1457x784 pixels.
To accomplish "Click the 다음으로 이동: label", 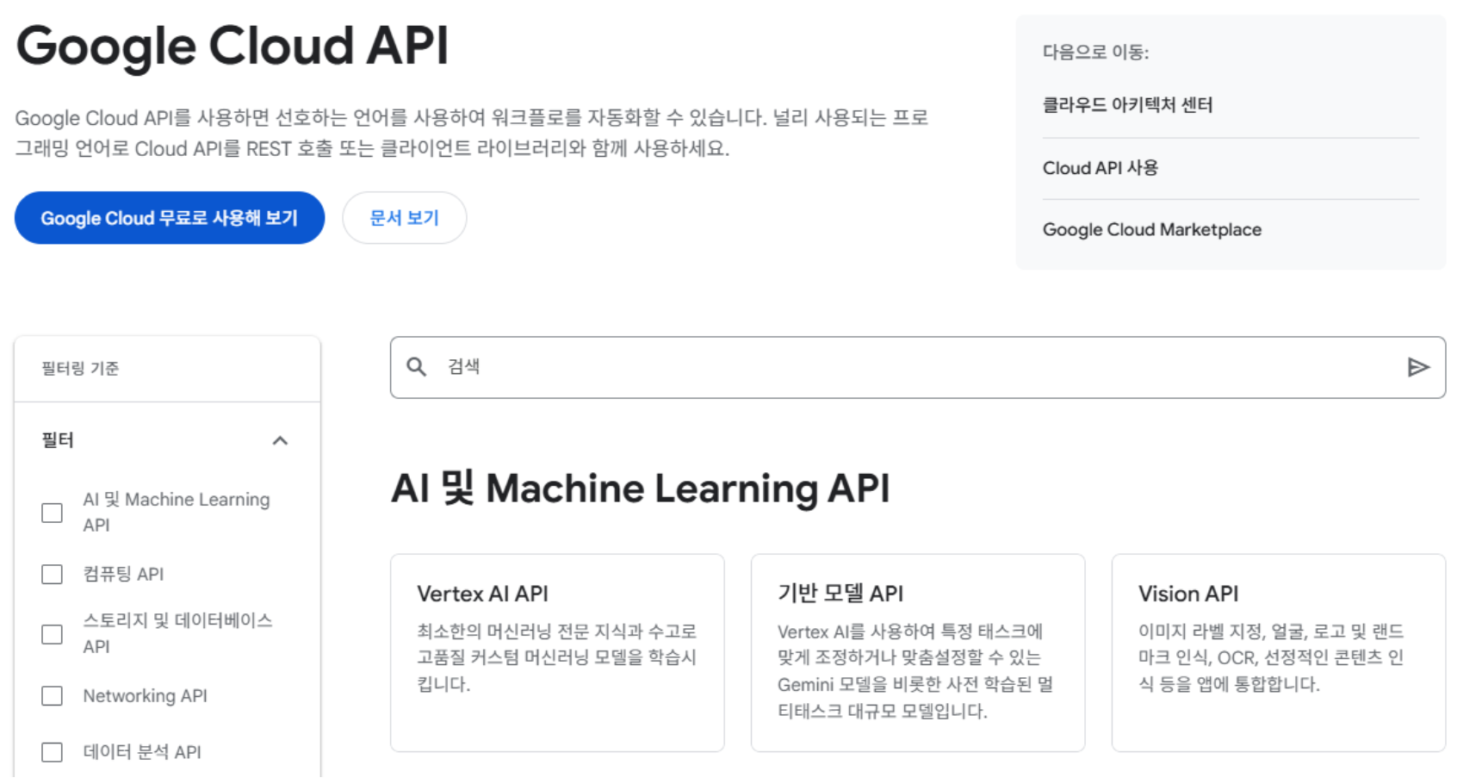I will [x=1095, y=53].
